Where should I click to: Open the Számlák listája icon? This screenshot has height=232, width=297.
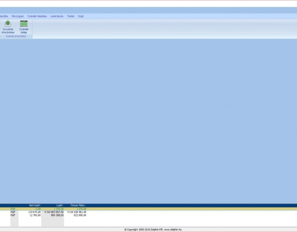[x=24, y=27]
